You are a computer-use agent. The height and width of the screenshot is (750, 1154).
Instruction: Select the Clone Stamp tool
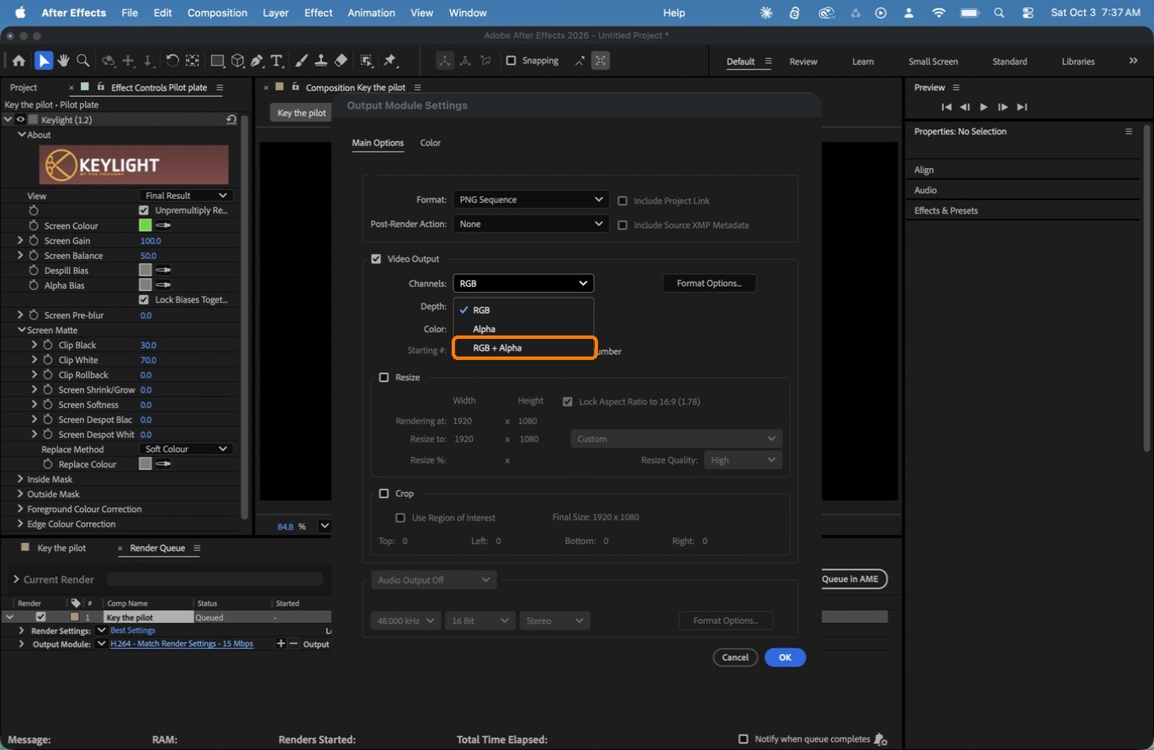coord(320,61)
